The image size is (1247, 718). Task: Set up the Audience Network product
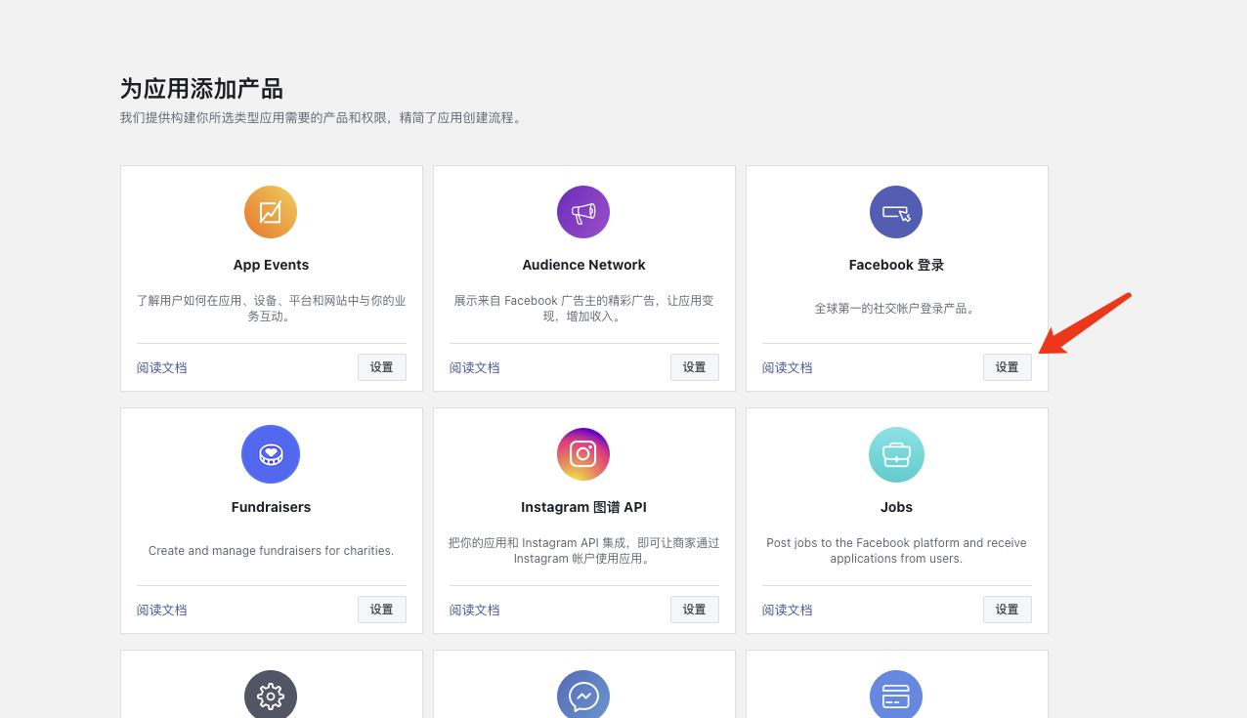pyautogui.click(x=695, y=367)
